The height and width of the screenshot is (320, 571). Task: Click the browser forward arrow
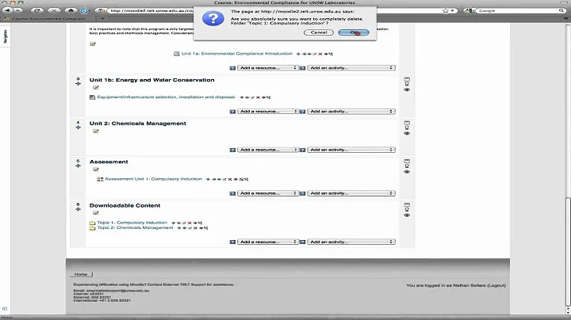(18, 10)
